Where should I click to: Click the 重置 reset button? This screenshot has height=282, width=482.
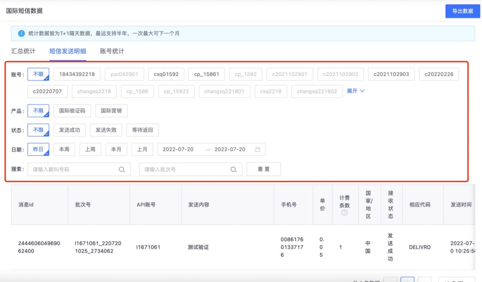pos(264,169)
